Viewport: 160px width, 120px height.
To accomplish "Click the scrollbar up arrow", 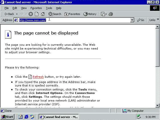I will 157,27.
